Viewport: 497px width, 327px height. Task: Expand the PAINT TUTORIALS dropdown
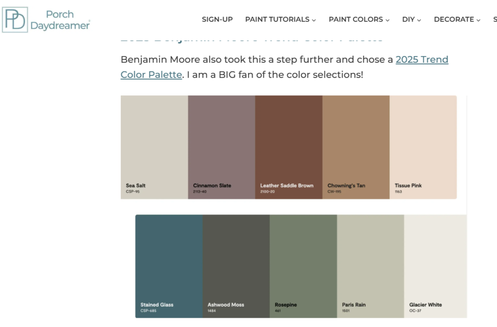coord(280,19)
